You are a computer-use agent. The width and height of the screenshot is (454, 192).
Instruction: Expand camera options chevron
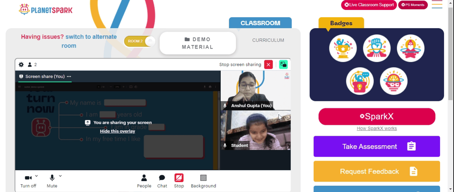tap(36, 176)
